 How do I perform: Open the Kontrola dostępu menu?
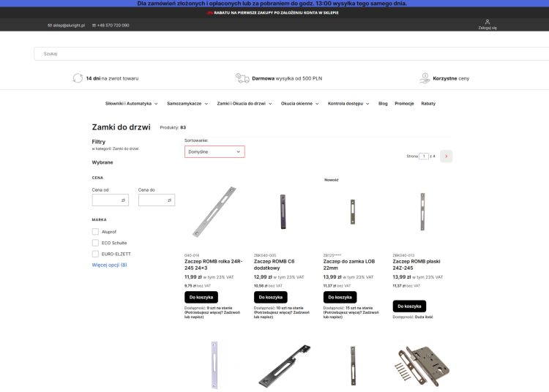point(348,103)
